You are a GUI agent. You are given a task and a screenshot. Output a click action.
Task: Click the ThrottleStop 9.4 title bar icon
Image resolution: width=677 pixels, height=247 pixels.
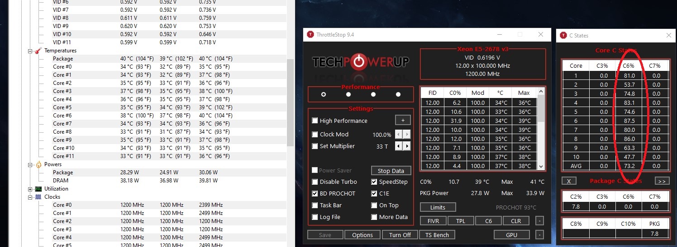(x=310, y=35)
